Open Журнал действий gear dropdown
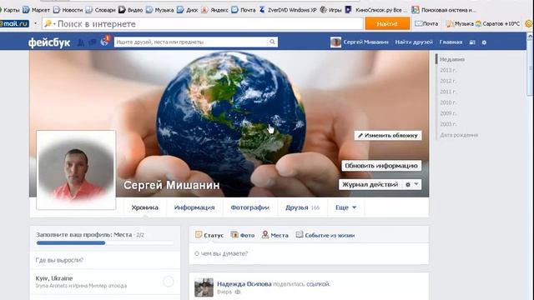534x300 pixels. tap(411, 184)
